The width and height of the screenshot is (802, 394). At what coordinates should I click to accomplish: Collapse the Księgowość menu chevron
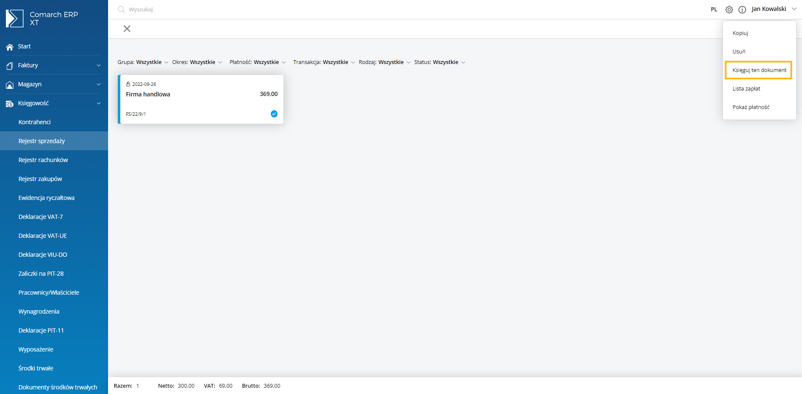tap(99, 103)
